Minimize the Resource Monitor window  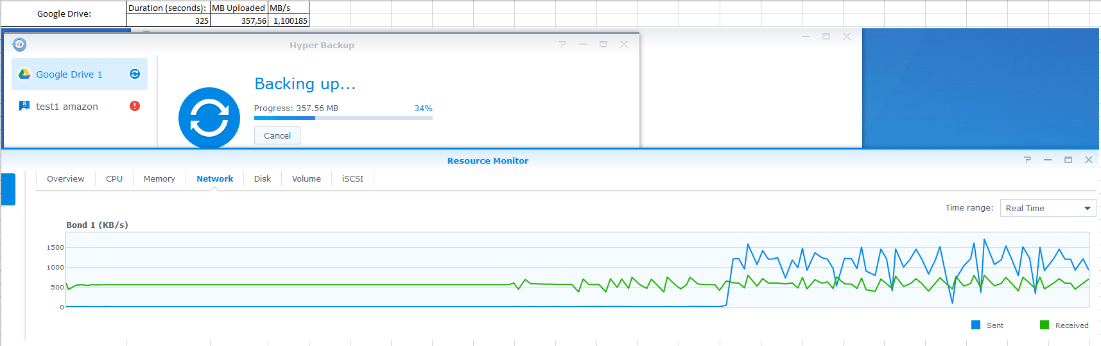[1048, 160]
